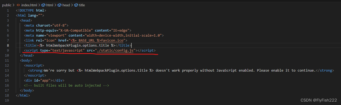Click the opening <body> tag
341x105 pixels.
point(26,60)
